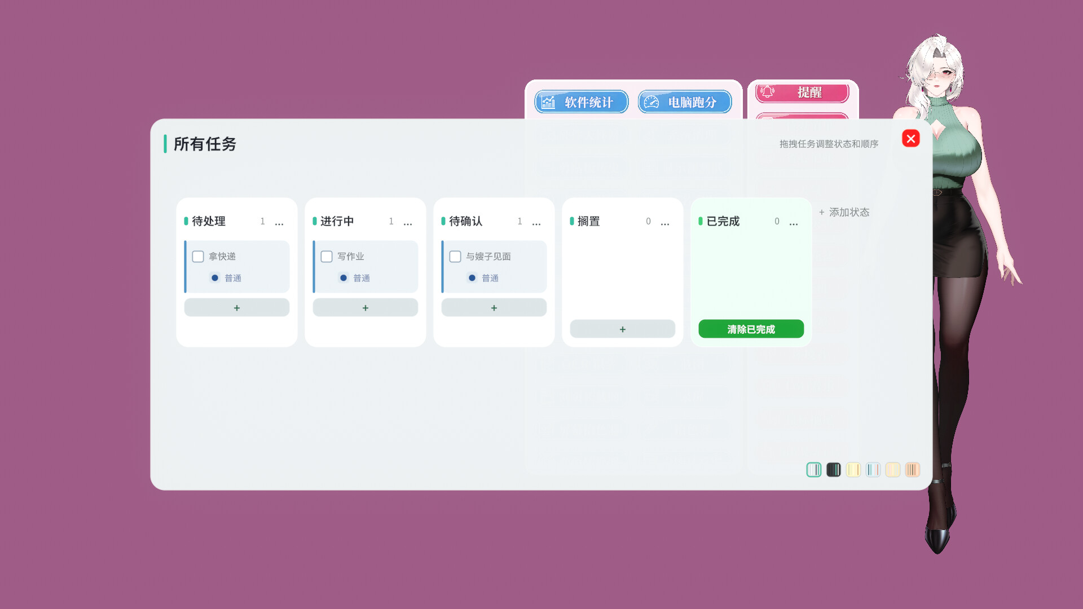
Task: Check the 写作业 task checkbox
Action: tap(327, 257)
